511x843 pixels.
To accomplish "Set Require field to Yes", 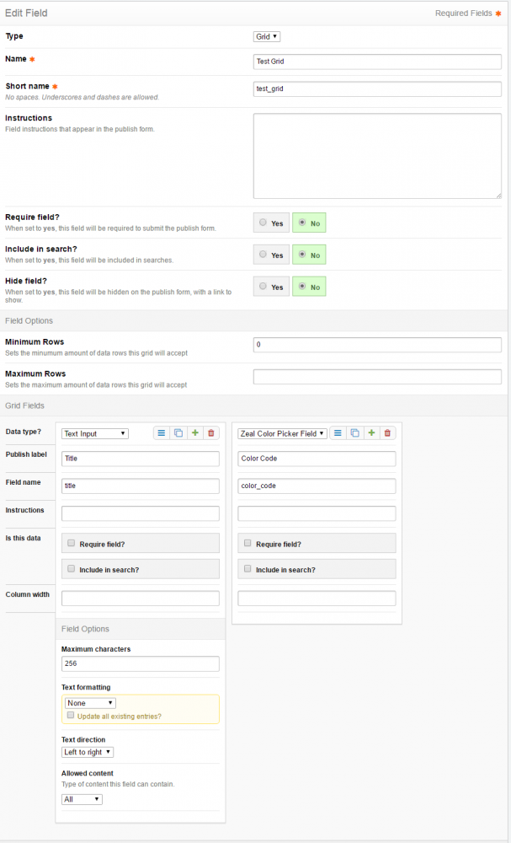I will pyautogui.click(x=270, y=223).
